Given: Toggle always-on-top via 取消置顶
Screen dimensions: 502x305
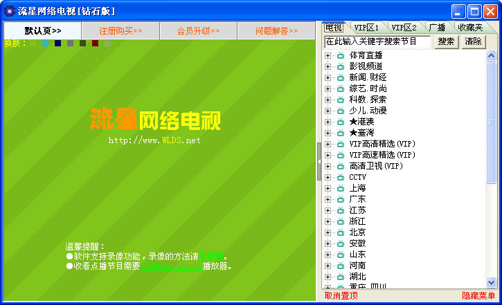Looking at the screenshot, I should coord(341,296).
